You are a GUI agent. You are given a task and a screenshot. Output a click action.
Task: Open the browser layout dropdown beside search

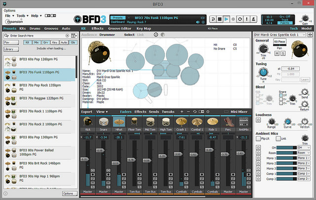[x=74, y=36]
